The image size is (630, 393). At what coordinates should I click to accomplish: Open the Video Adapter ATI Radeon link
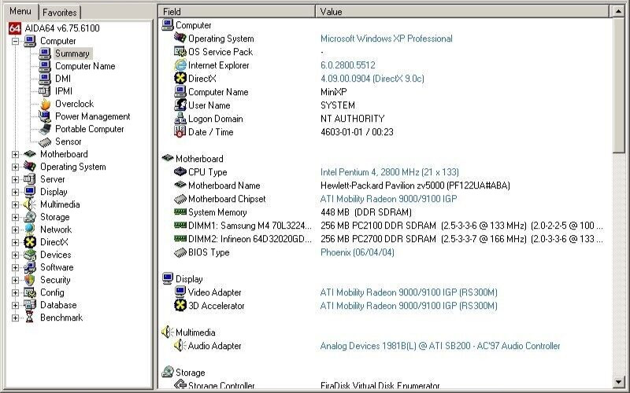coord(409,292)
